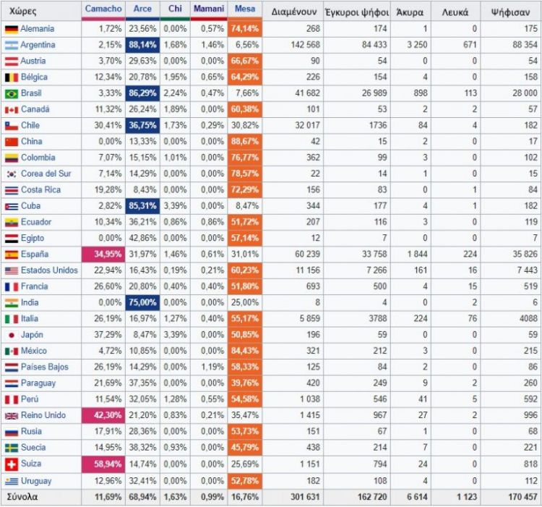
Task: Click the Japan flag icon
Action: click(11, 335)
